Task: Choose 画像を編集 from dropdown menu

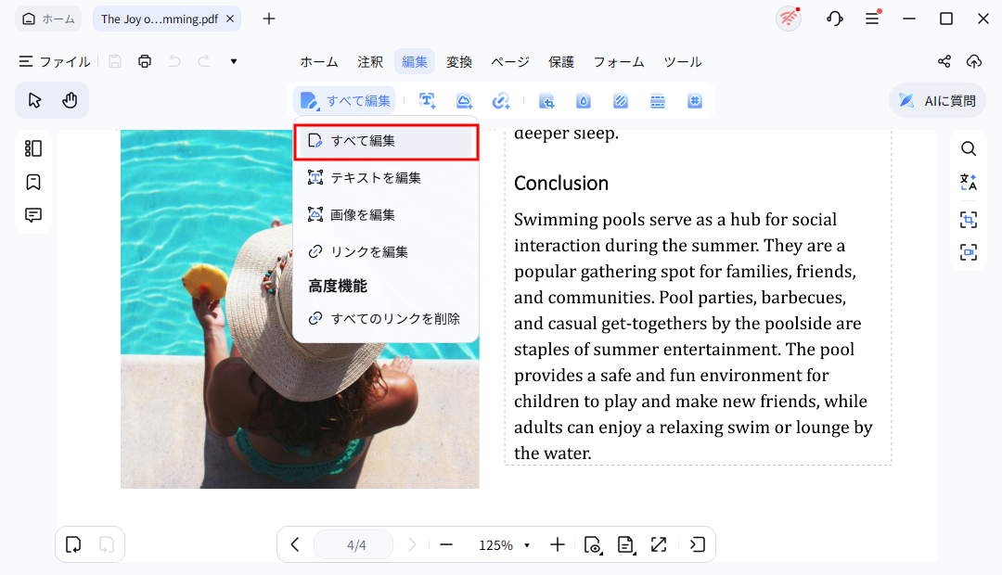Action: 386,214
